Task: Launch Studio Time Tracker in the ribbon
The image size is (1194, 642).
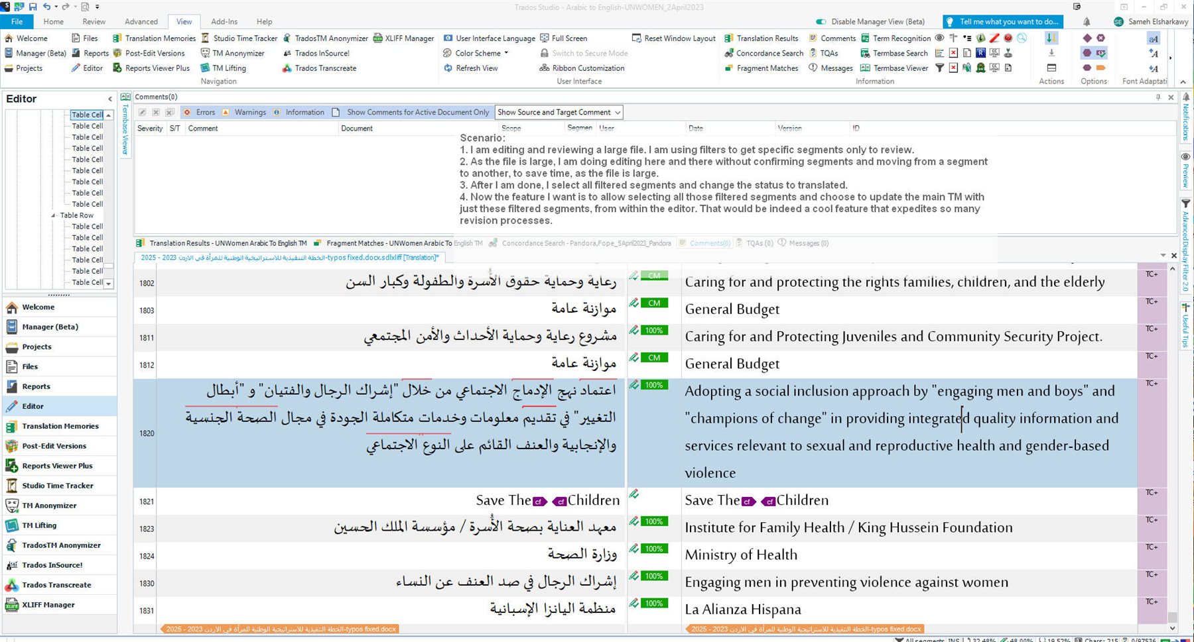Action: pos(239,38)
